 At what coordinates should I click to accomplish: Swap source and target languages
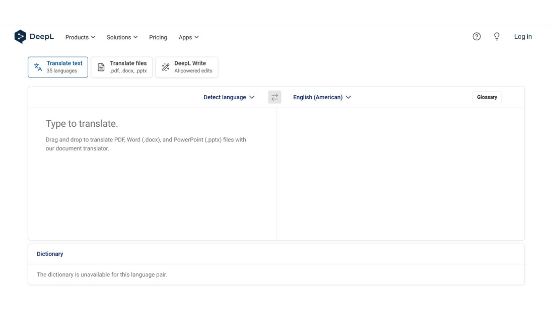click(x=274, y=97)
